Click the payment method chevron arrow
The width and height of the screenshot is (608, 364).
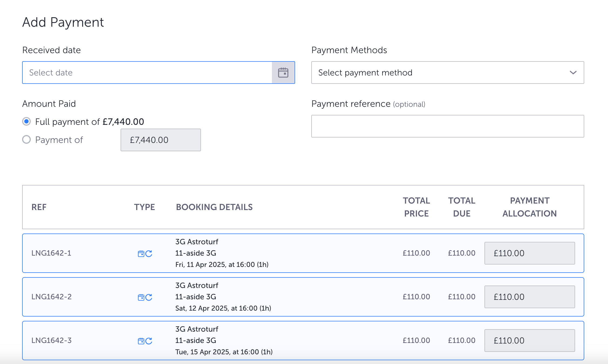pos(573,73)
